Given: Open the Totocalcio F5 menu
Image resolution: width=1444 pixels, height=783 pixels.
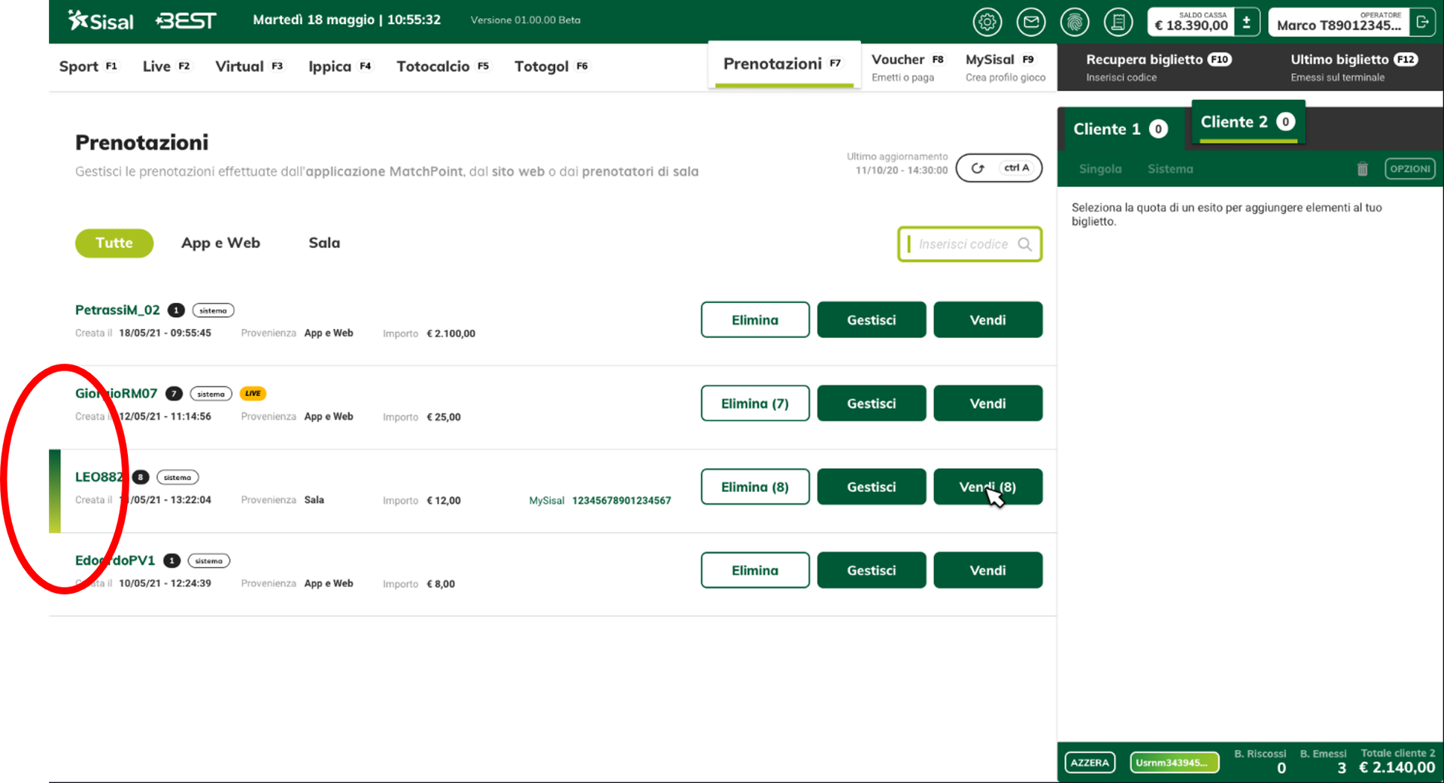Looking at the screenshot, I should coord(443,66).
